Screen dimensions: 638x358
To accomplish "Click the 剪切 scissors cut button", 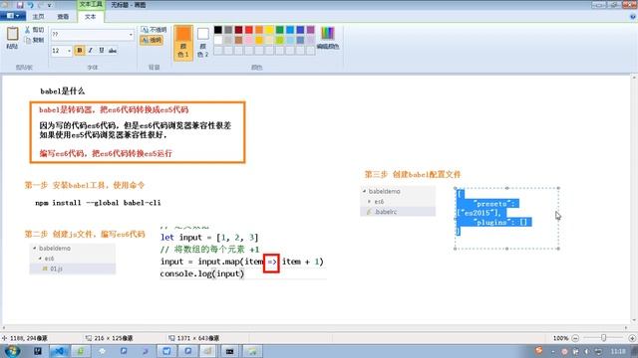I will point(34,30).
